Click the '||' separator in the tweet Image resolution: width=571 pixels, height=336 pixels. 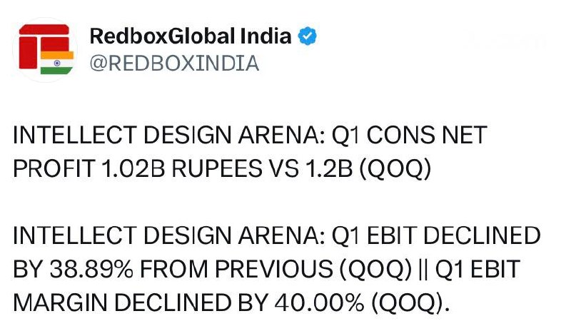click(423, 270)
